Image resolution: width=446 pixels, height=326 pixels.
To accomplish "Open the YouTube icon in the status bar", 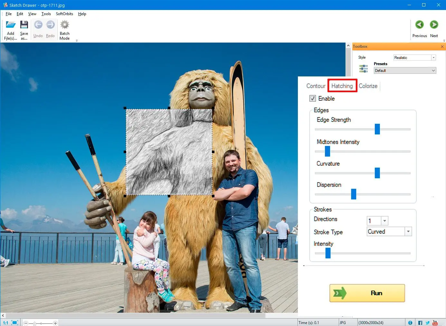I will click(x=435, y=322).
